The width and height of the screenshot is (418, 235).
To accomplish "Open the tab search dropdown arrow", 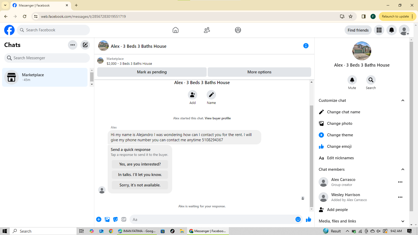I will [x=5, y=5].
